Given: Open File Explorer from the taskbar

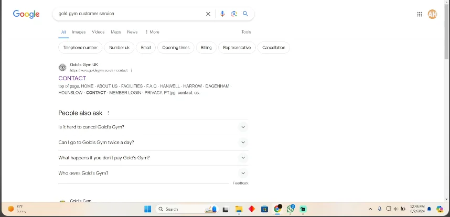Looking at the screenshot, I should pos(239,209).
